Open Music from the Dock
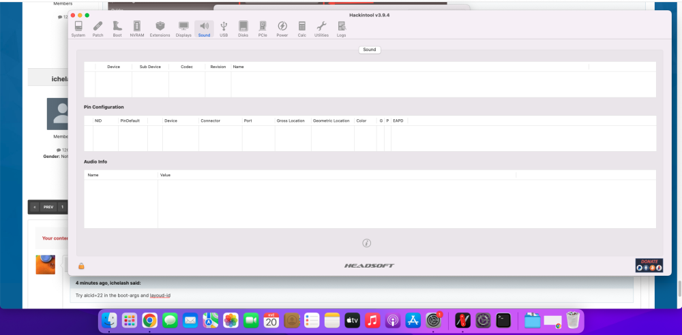682x335 pixels. click(373, 321)
